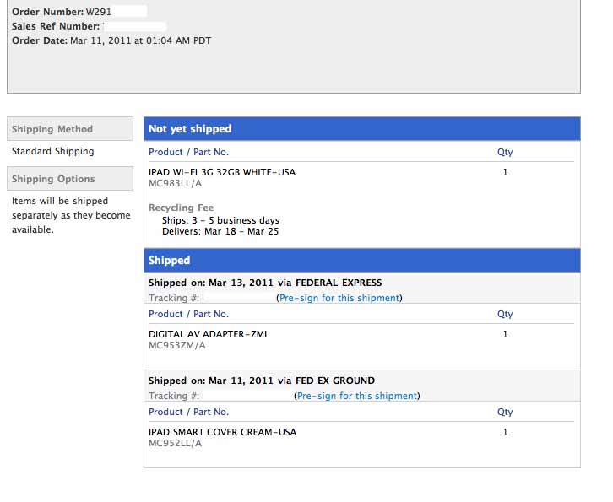The image size is (613, 502).
Task: Click the Standard Shipping text
Action: point(53,152)
